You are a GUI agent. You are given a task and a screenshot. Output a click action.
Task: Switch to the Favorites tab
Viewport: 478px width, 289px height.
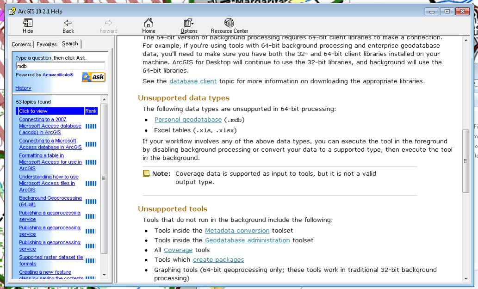pos(47,44)
